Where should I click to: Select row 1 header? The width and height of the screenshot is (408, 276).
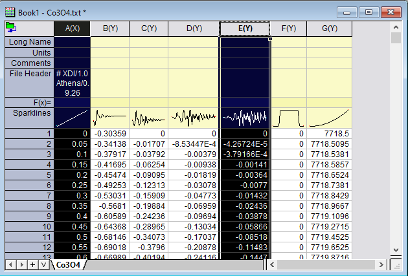click(29, 134)
